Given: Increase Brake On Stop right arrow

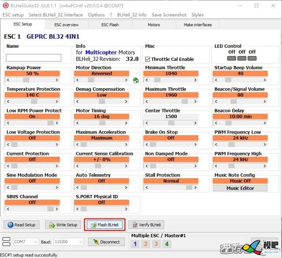Looking at the screenshot, I should [x=195, y=144].
